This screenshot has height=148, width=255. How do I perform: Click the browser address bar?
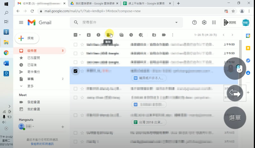(x=130, y=11)
